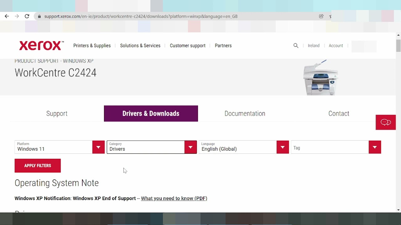The image size is (401, 225).
Task: Click the vertical scrollbar thumb
Action: pos(398,46)
